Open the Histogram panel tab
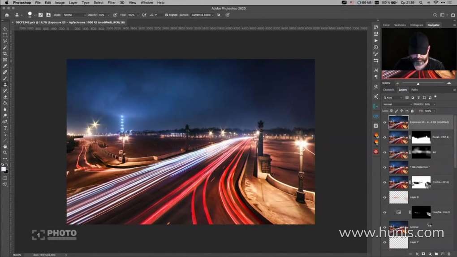 tap(416, 25)
